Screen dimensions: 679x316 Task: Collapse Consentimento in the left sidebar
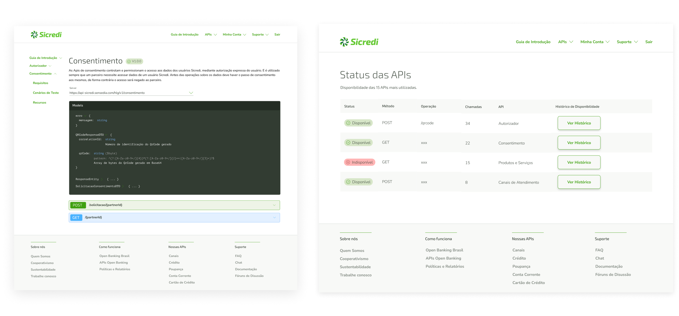click(43, 74)
